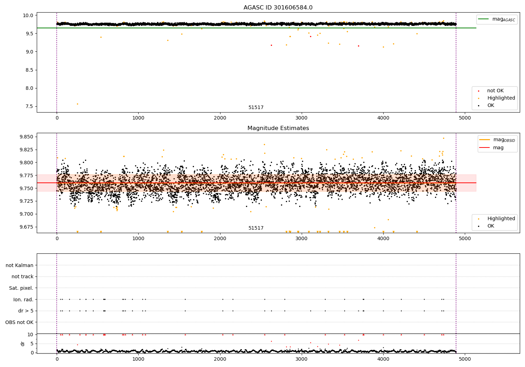The width and height of the screenshot is (525, 367).
Task: Click the 'OBS not OK' row label
Action: click(19, 322)
